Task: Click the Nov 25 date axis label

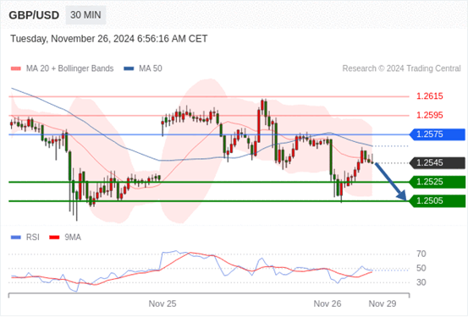Action: pyautogui.click(x=162, y=304)
